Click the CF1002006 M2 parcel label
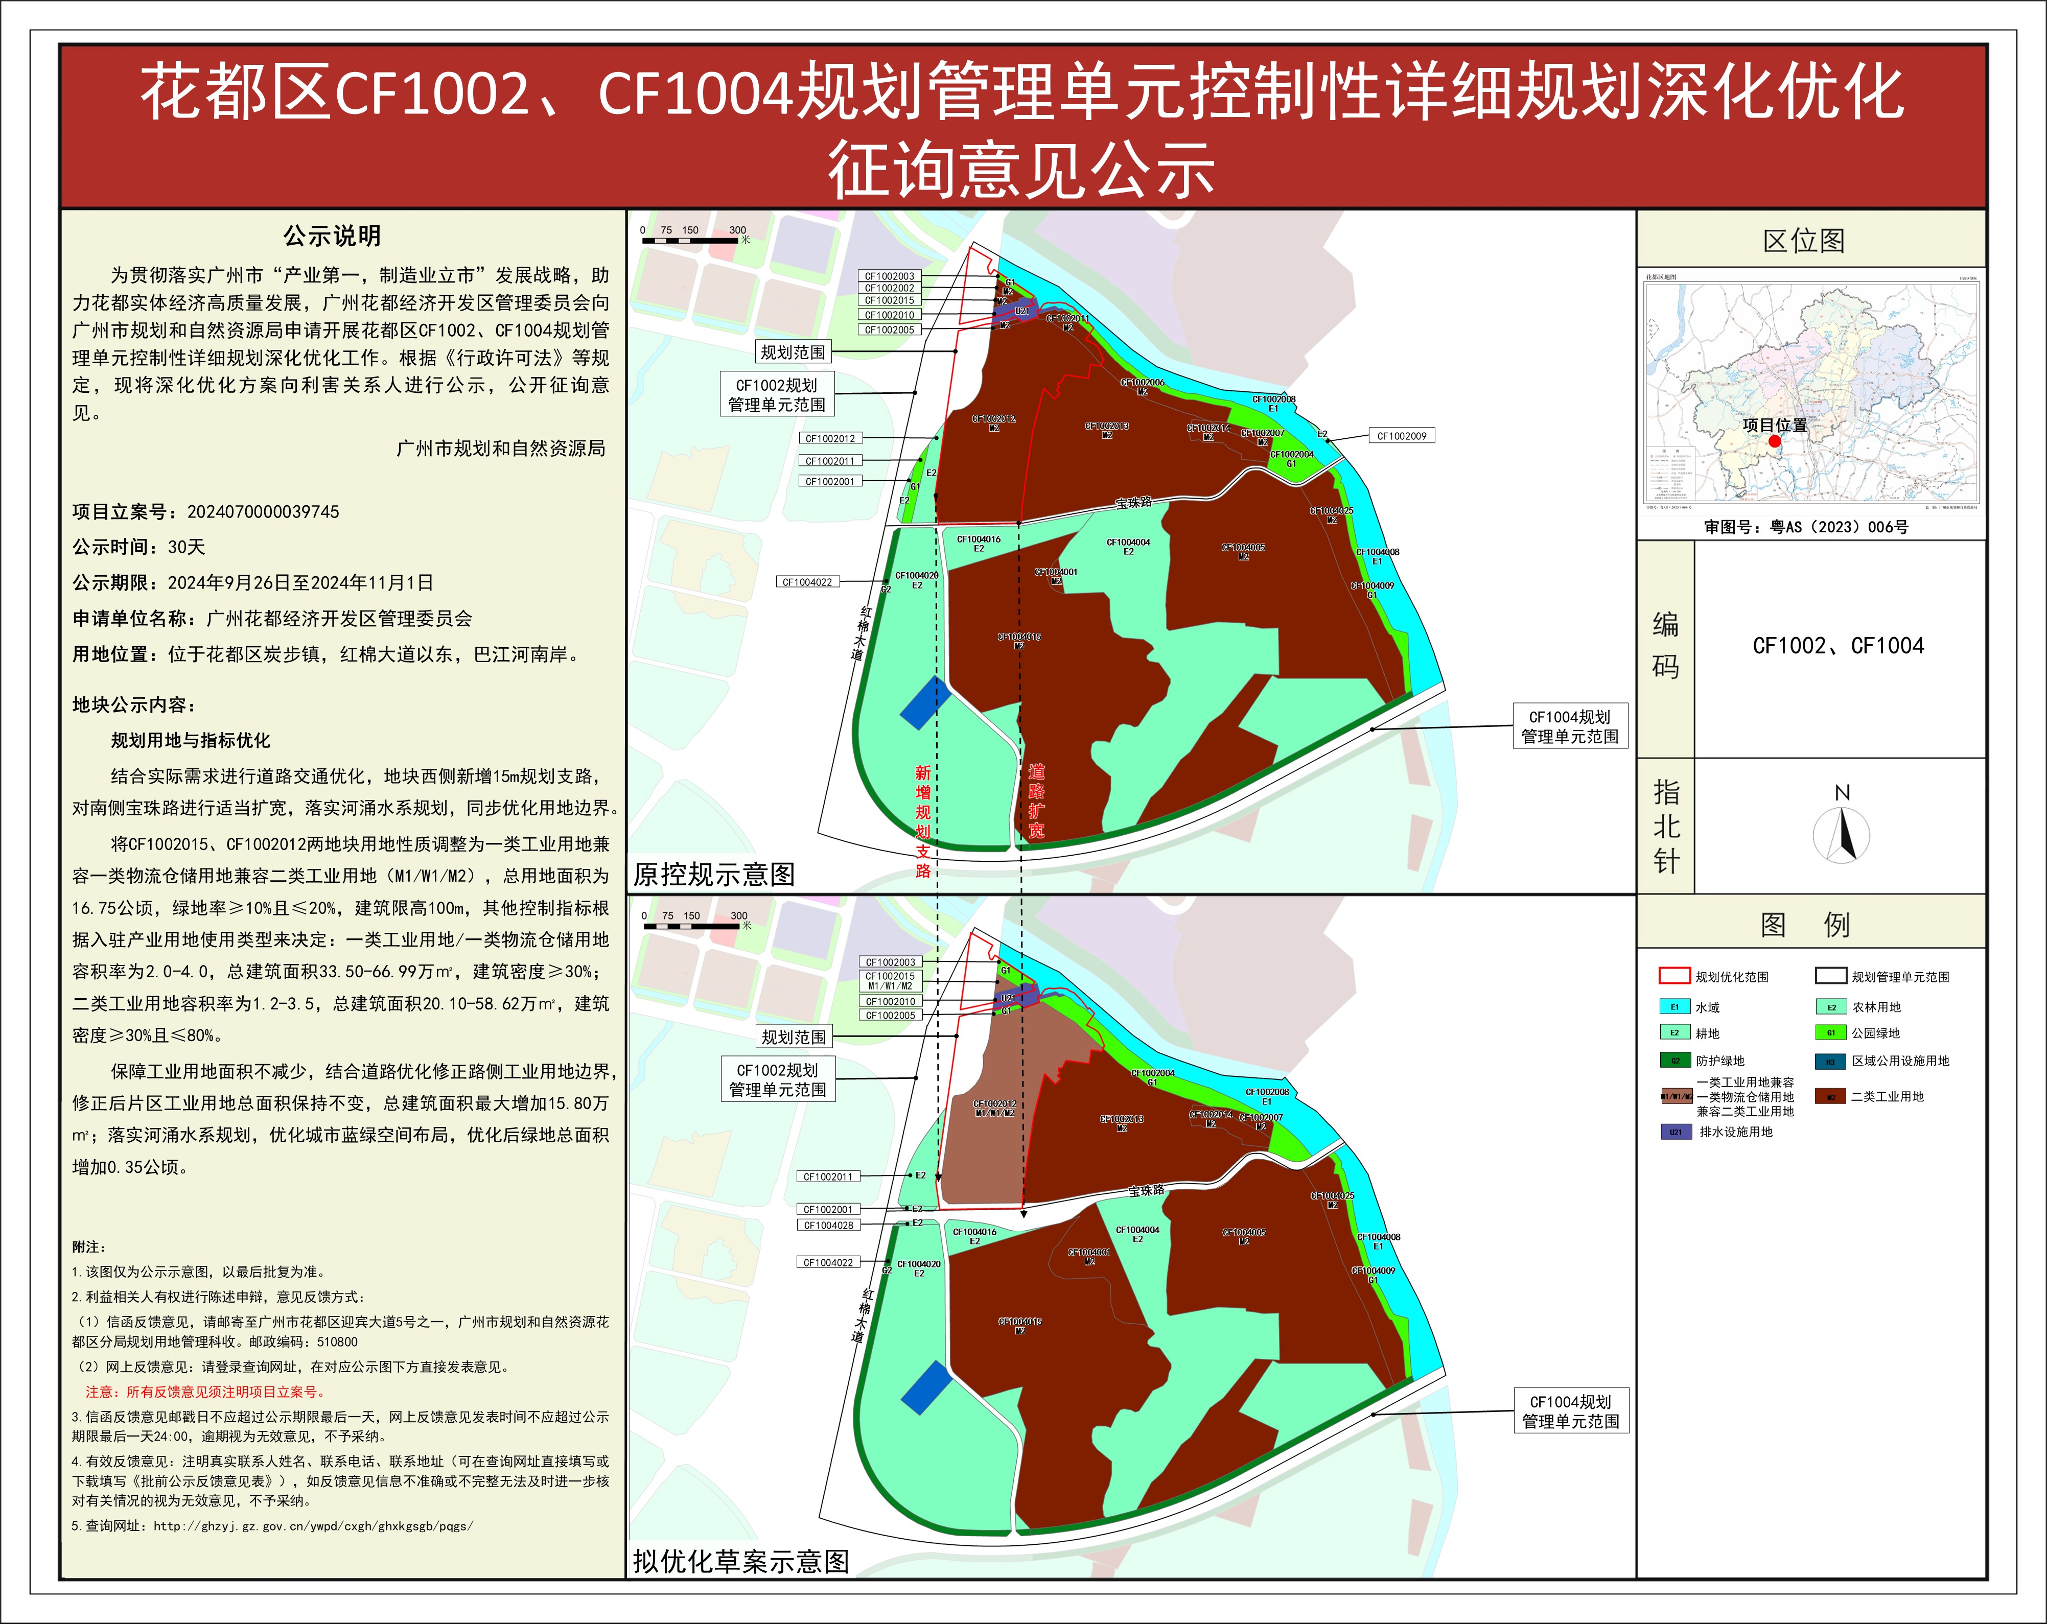Viewport: 2047px width, 1624px height. coord(1142,386)
